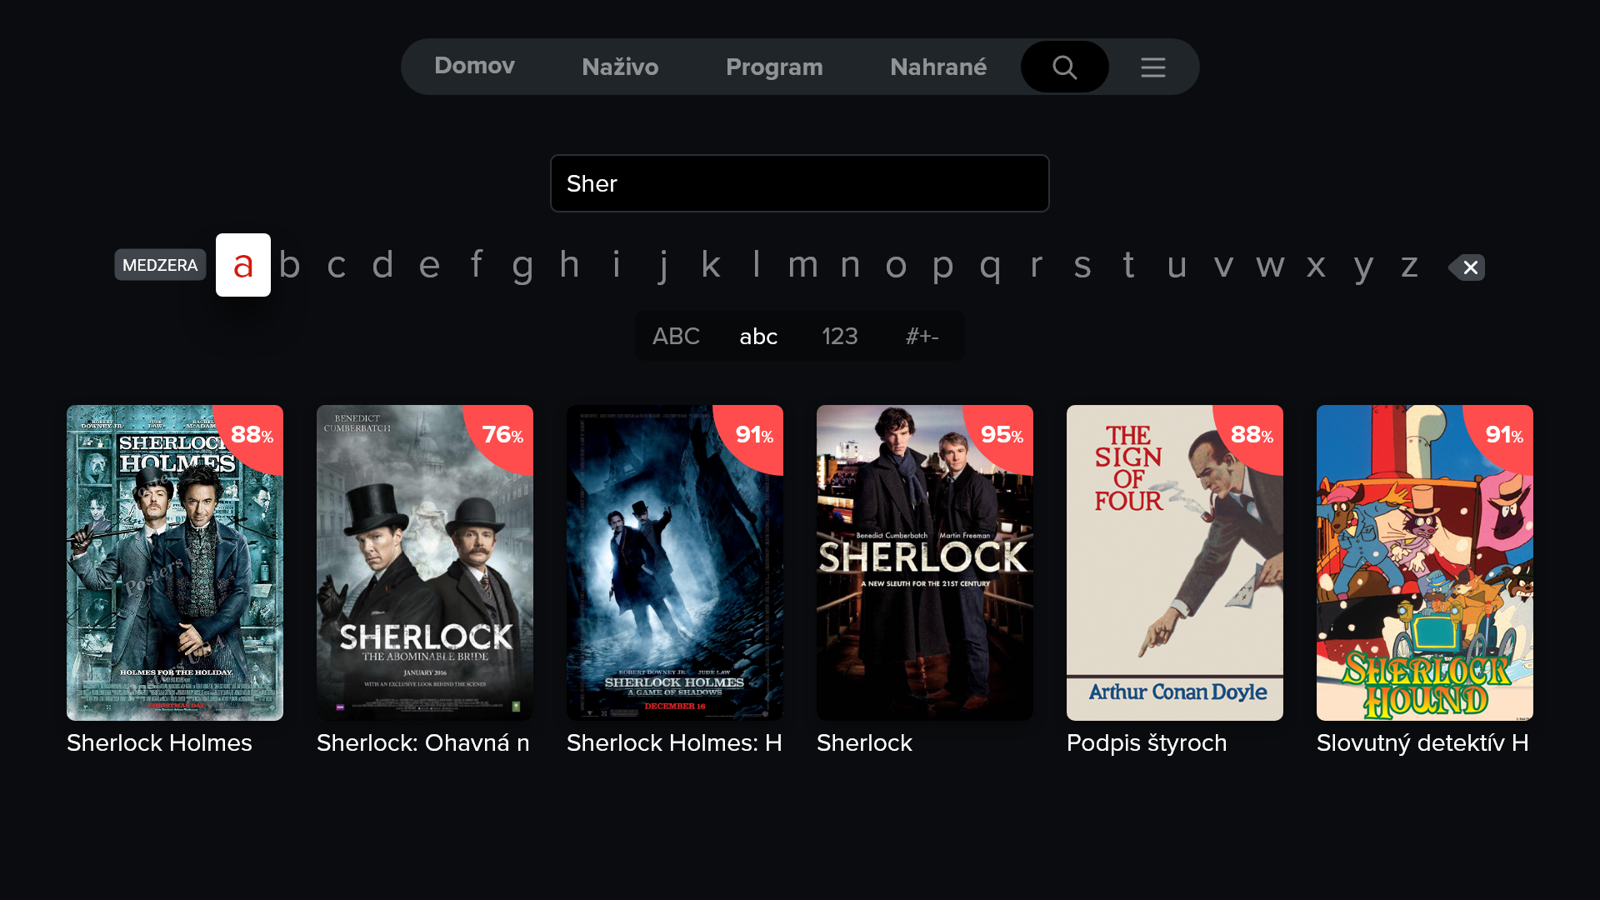The height and width of the screenshot is (900, 1600).
Task: Delete last character with the backspace key
Action: click(1467, 267)
